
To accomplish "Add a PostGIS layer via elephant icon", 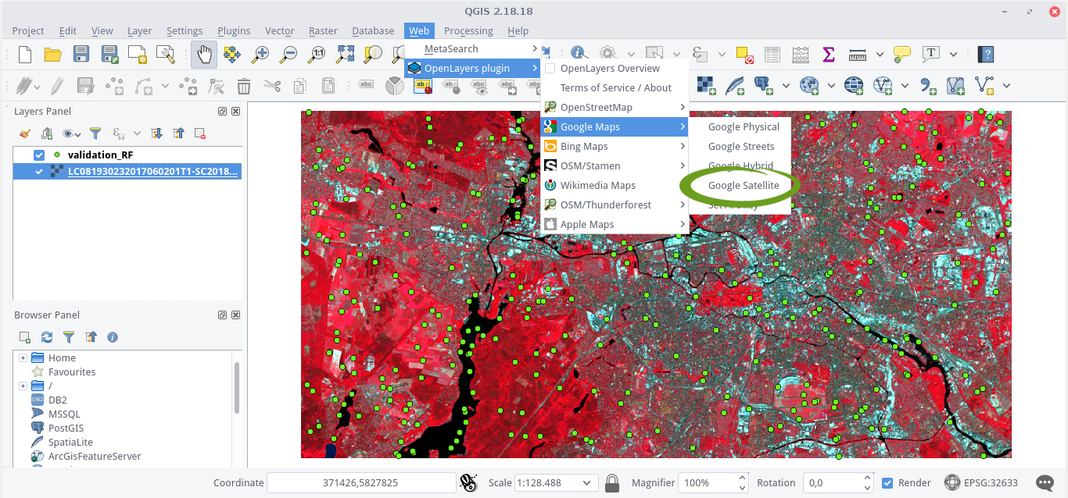I will pyautogui.click(x=763, y=84).
